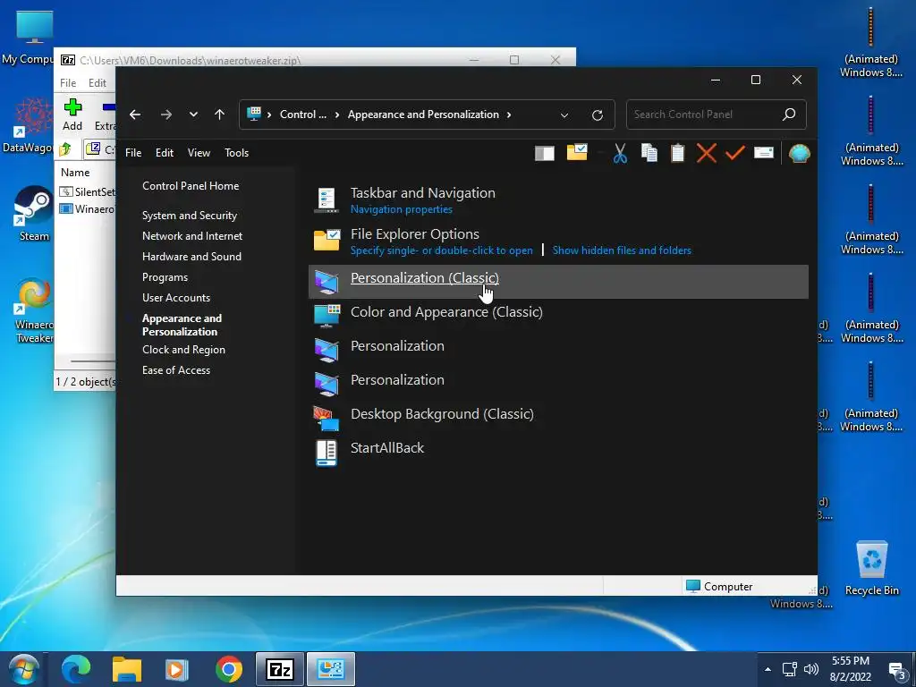Click the Forward arrow in Control Panel

pos(166,114)
